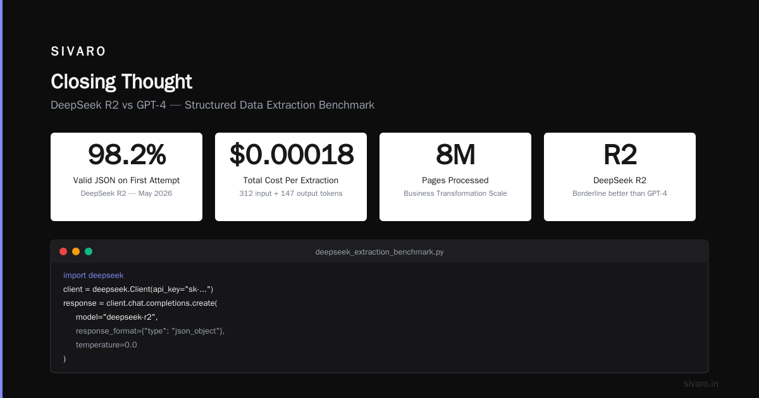Select the R2 DeepSeek R2 card
This screenshot has height=398, width=759.
point(620,177)
